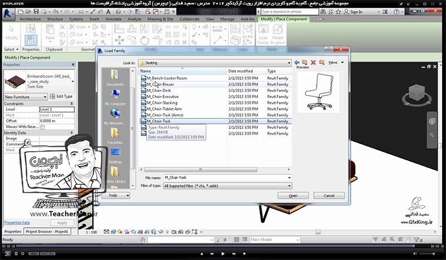Image resolution: width=446 pixels, height=260 pixels.
Task: Click the blue Back arrow in Load Family dialog
Action: [297, 62]
